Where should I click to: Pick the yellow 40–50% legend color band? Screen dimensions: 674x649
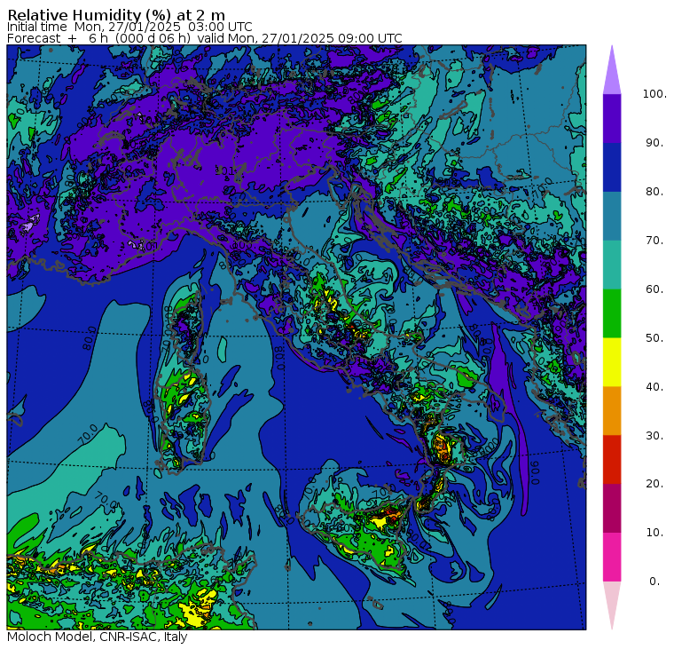(612, 362)
